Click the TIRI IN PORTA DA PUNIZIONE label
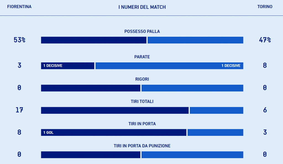Viewport: 283px width, 164px height. [142, 146]
